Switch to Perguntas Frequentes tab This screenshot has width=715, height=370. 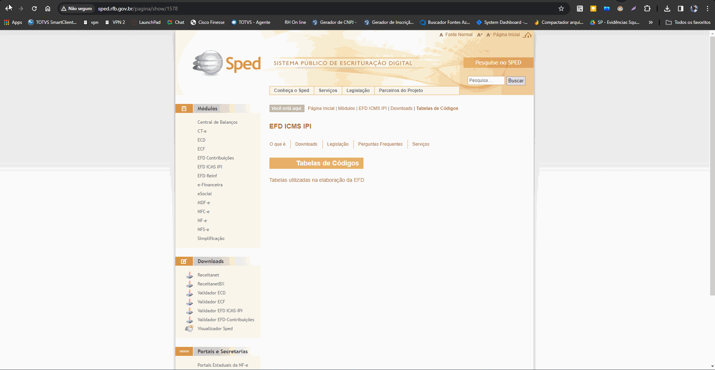pyautogui.click(x=380, y=144)
